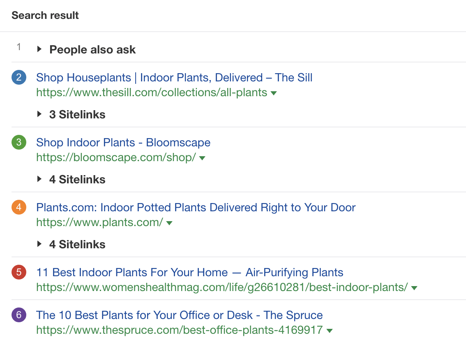Open the Shop Indoor Plants Bloomscape title
This screenshot has height=342, width=466.
coord(123,143)
